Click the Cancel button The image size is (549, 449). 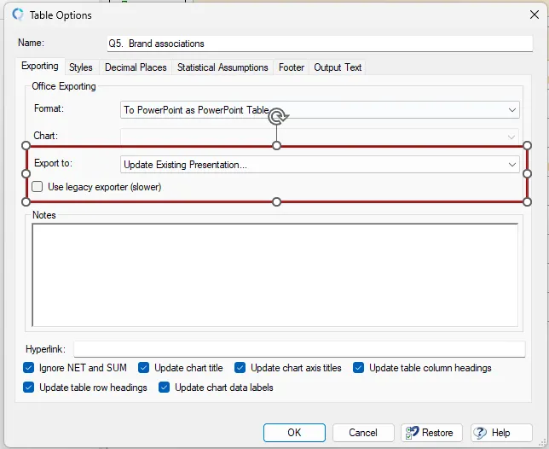coord(363,433)
